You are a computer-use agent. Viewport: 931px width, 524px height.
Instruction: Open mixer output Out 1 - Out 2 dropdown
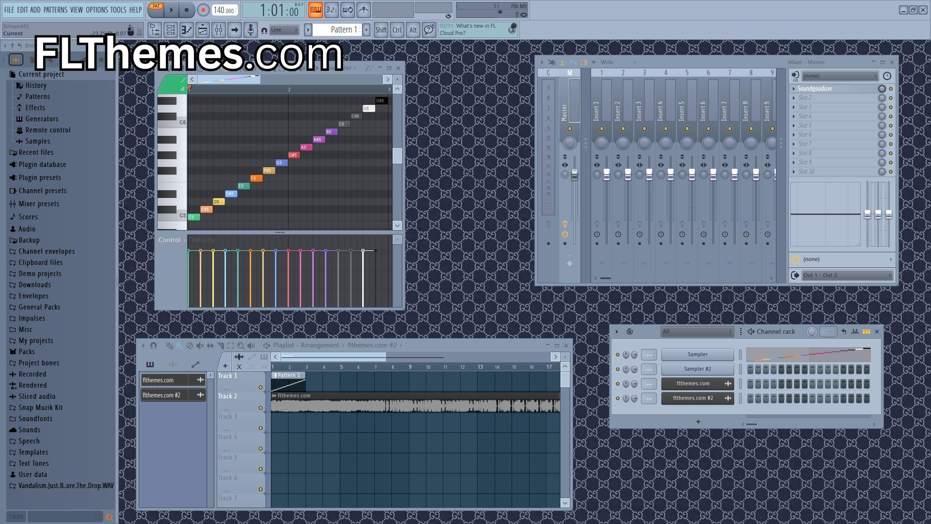point(848,276)
